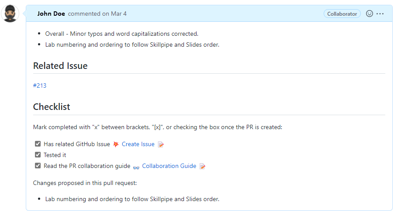Uncheck the Has related GitHub Issue checkbox
The image size is (394, 212).
[x=38, y=144]
